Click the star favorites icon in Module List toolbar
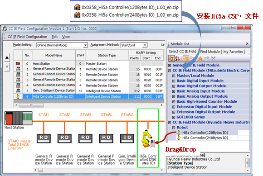The image size is (263, 176). pos(200,58)
